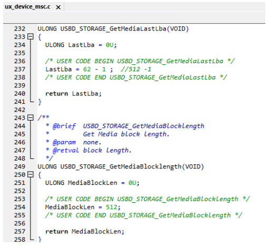Screen dimensions: 268x248
Task: Click the 'ULONG MediaBlockLen = 0U;' declaration
Action: click(x=92, y=183)
